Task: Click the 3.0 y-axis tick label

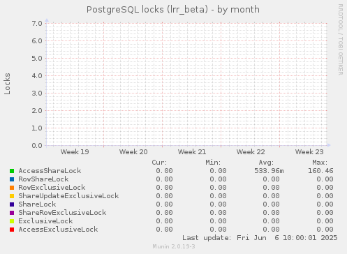Action: click(x=37, y=94)
